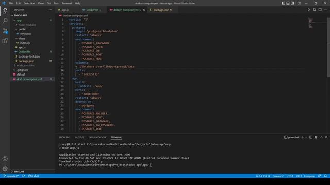Kill terminal with the trash icon
The width and height of the screenshot is (330, 185).
click(x=316, y=137)
